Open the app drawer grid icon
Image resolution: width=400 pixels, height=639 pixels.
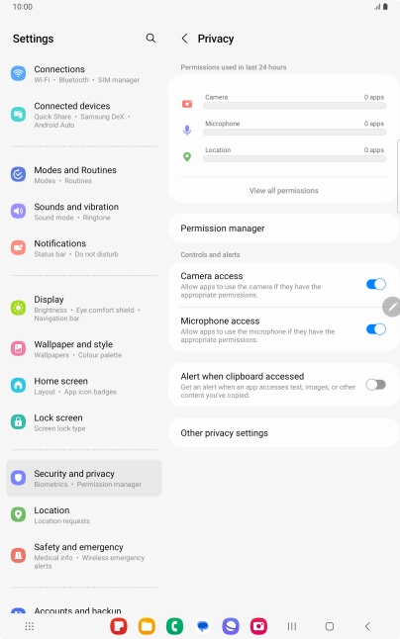pyautogui.click(x=30, y=626)
